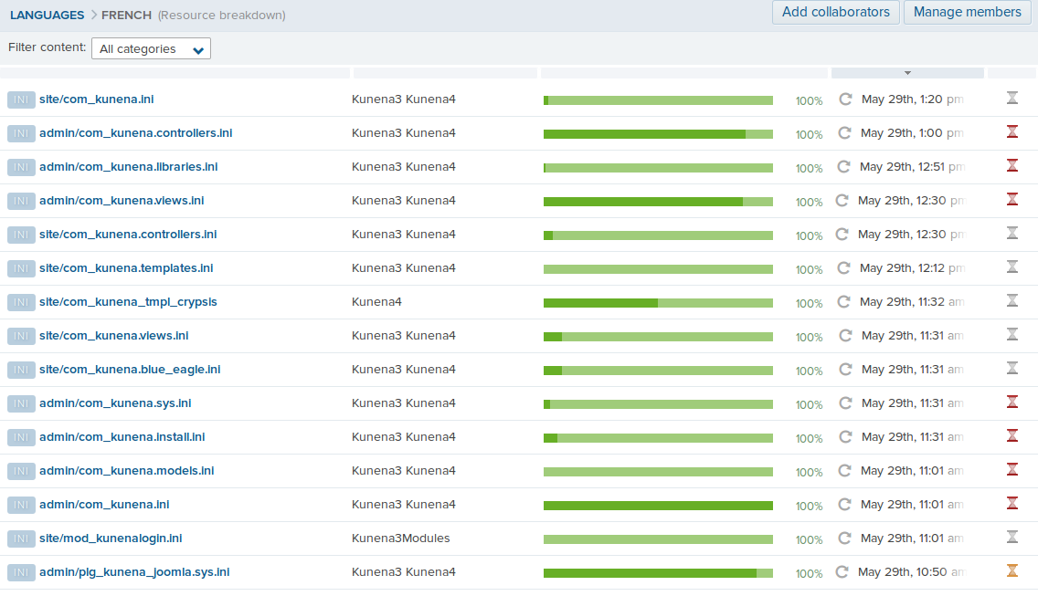This screenshot has width=1038, height=596.
Task: Click the LANGUAGES breadcrumb link
Action: click(x=46, y=16)
